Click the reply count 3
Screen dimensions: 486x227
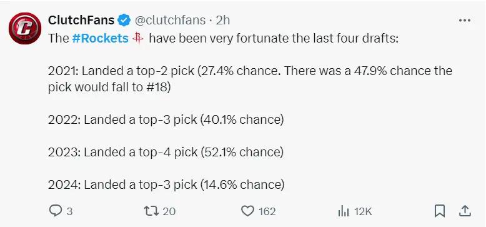click(69, 211)
